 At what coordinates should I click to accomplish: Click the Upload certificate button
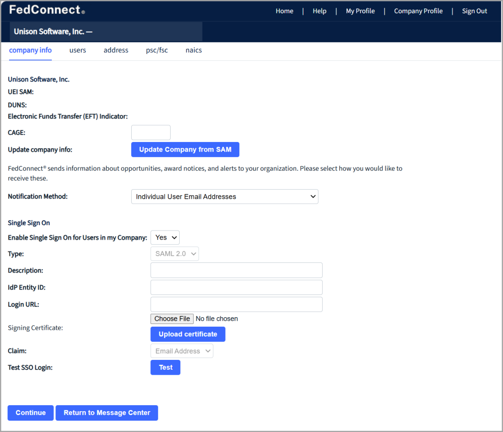point(187,334)
